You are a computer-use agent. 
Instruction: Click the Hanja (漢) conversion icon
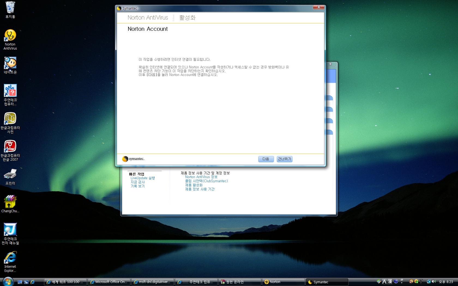(x=390, y=282)
